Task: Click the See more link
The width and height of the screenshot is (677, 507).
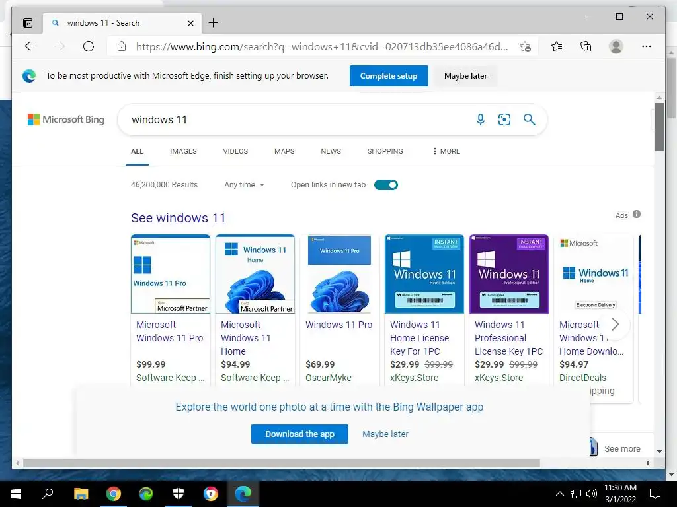Action: 622,449
